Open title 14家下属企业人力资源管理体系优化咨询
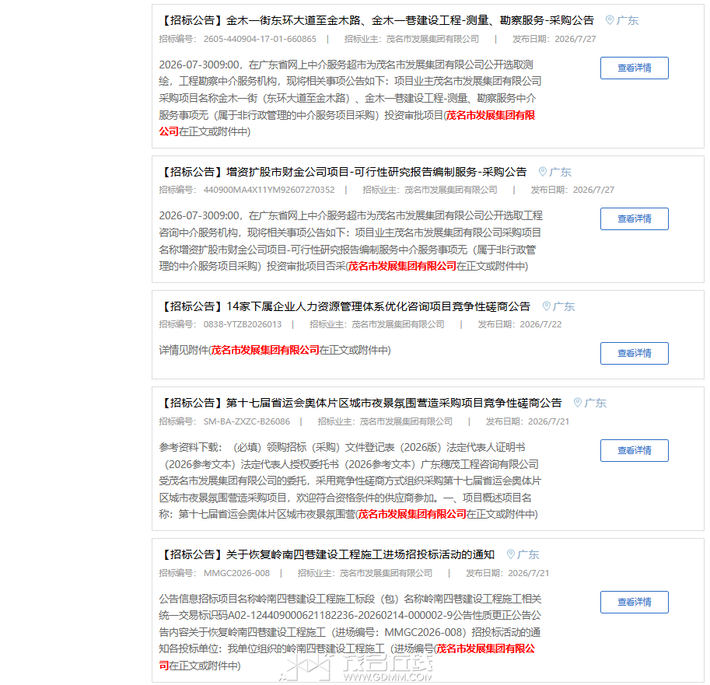 click(345, 306)
